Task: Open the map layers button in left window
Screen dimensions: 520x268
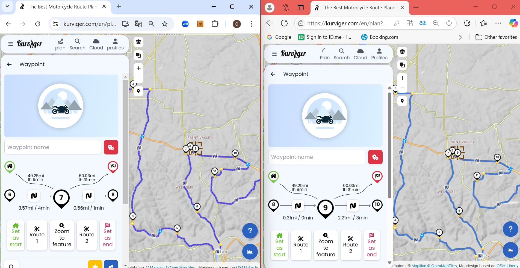Action: click(138, 42)
